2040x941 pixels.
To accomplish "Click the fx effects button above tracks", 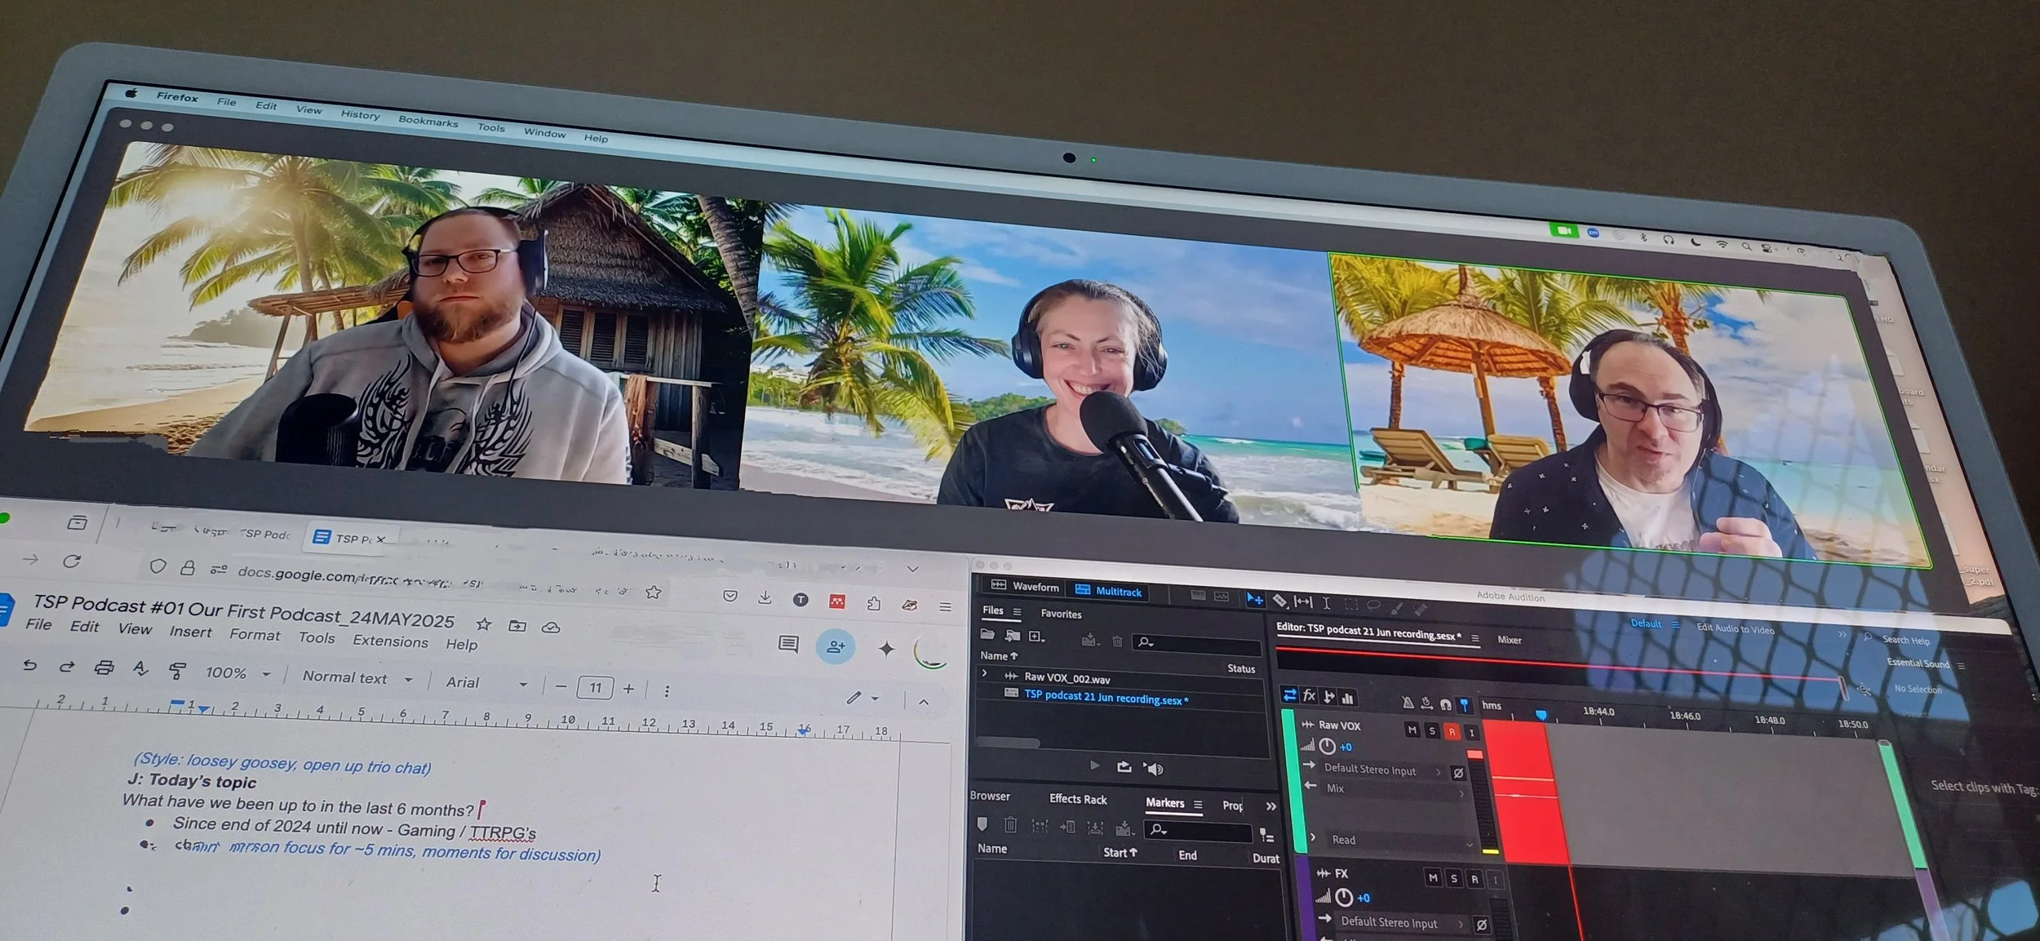I will [x=1309, y=695].
